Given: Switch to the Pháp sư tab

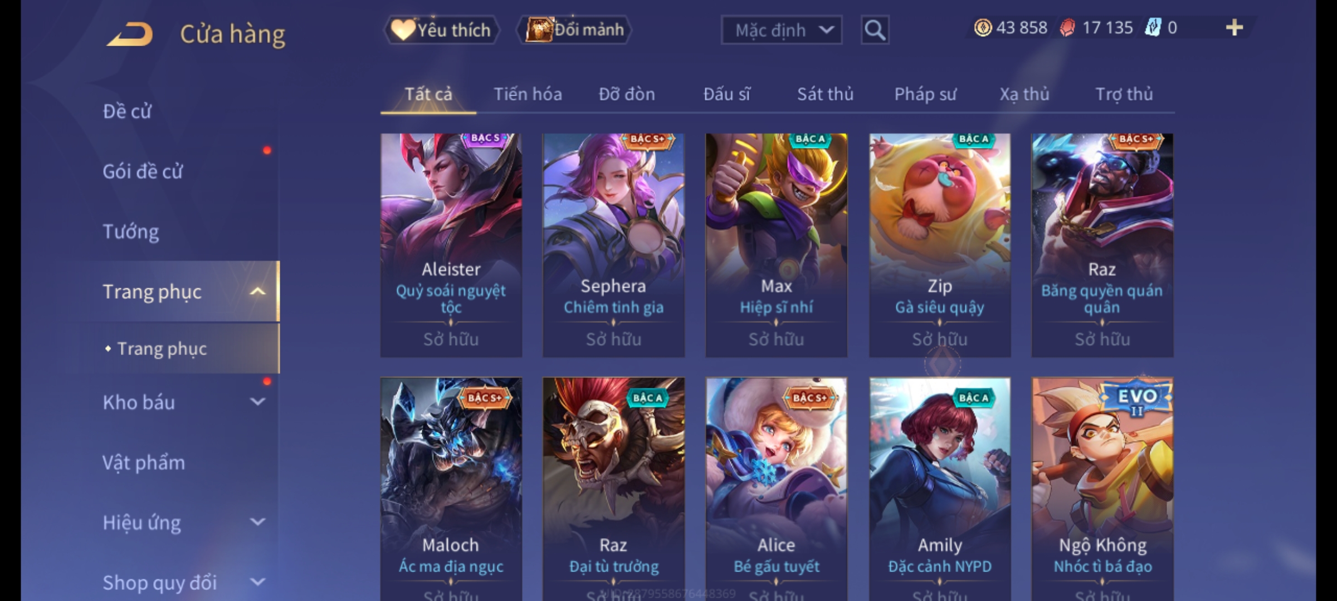Looking at the screenshot, I should 925,94.
